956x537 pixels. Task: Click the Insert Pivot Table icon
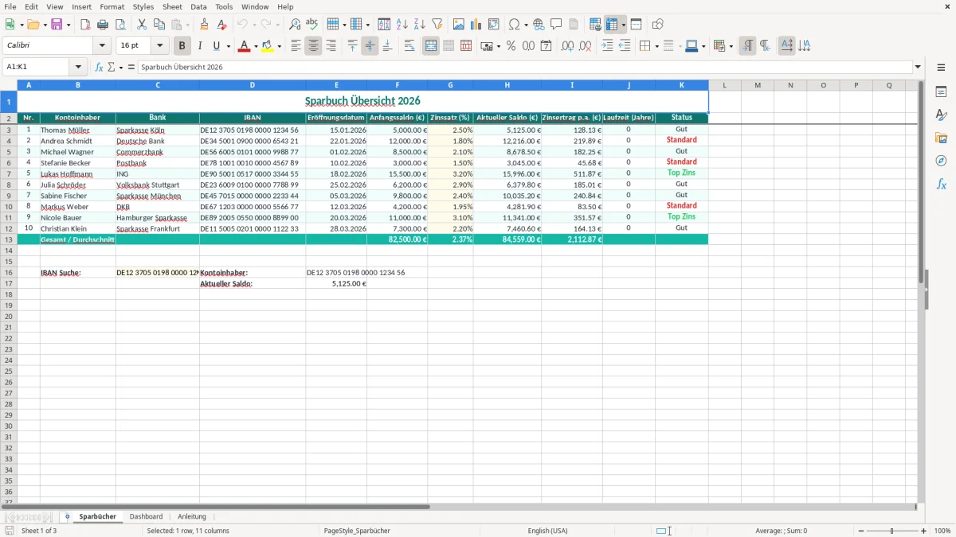[494, 25]
